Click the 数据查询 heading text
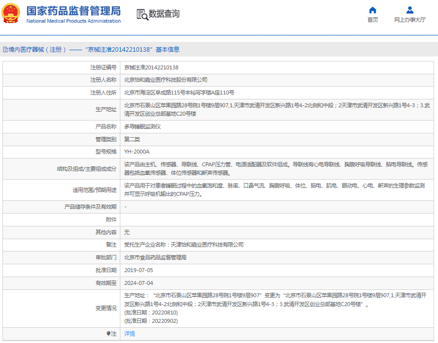This screenshot has height=343, width=438. point(164,14)
